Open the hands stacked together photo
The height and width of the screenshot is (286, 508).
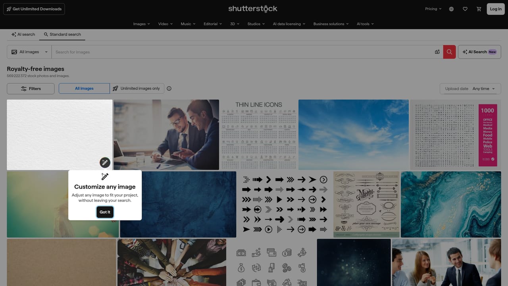coord(172,262)
